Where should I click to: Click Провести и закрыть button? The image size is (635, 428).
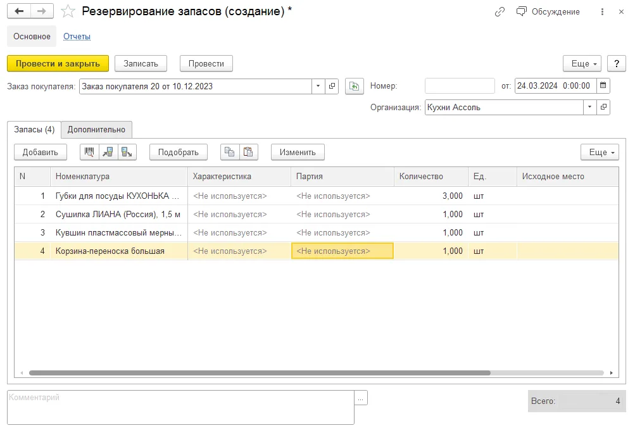(x=58, y=63)
